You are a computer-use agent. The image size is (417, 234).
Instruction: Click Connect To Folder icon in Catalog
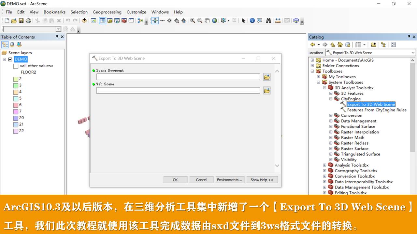pos(374,45)
